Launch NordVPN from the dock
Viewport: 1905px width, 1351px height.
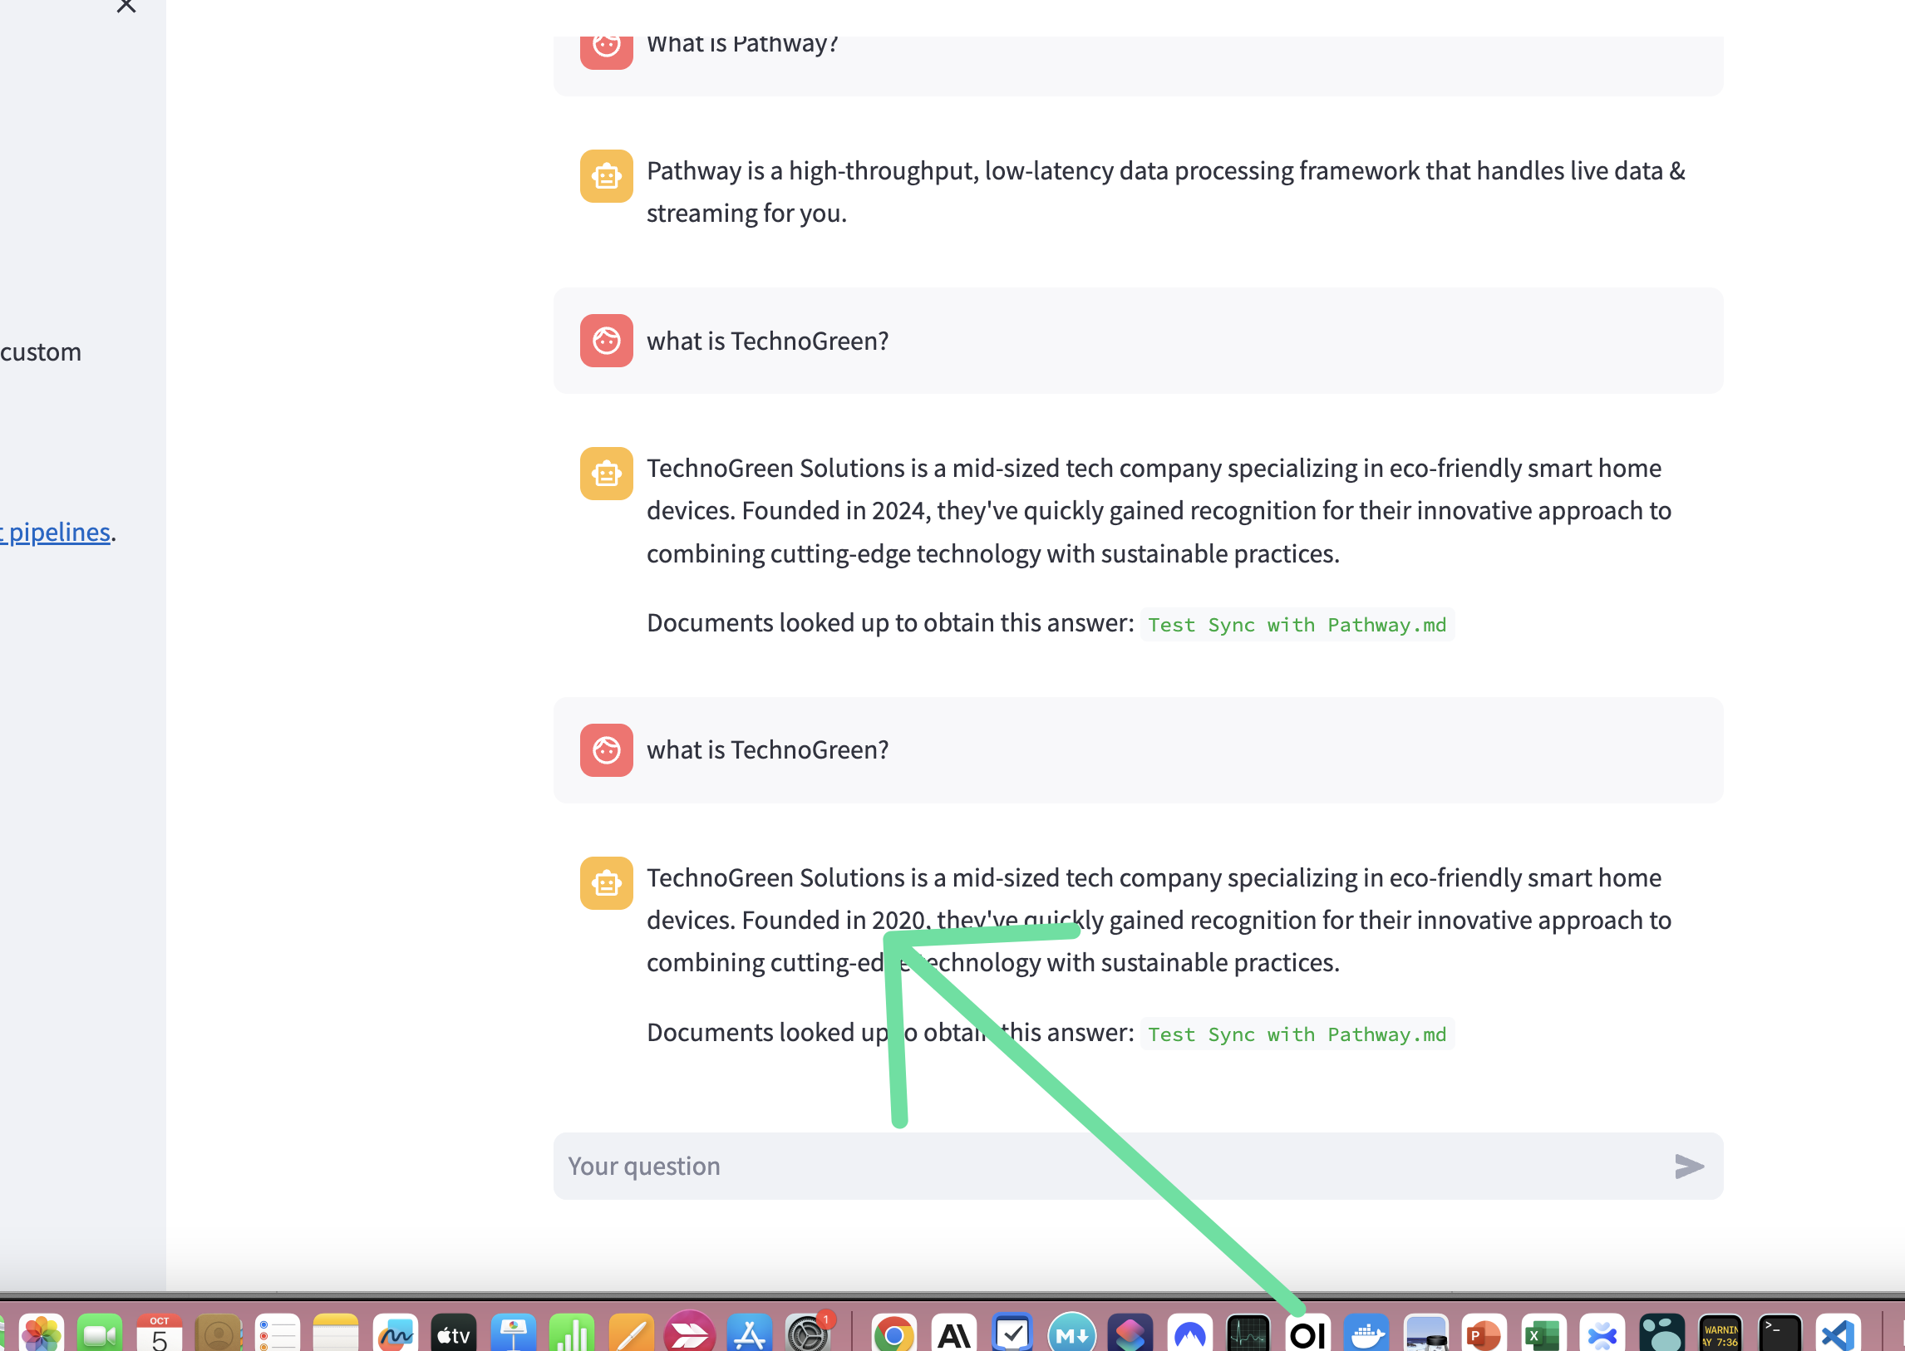[x=1189, y=1334]
